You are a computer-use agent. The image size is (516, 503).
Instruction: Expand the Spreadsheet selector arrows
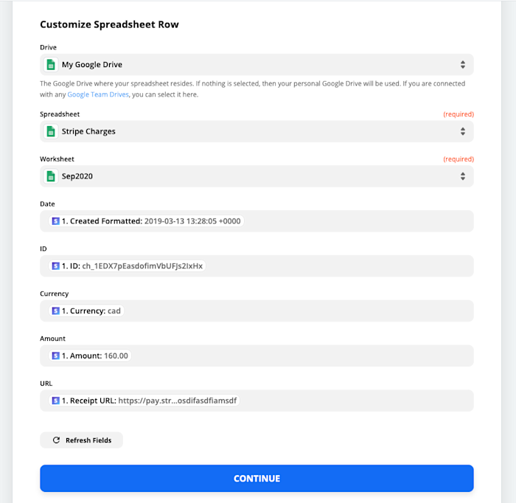(462, 131)
